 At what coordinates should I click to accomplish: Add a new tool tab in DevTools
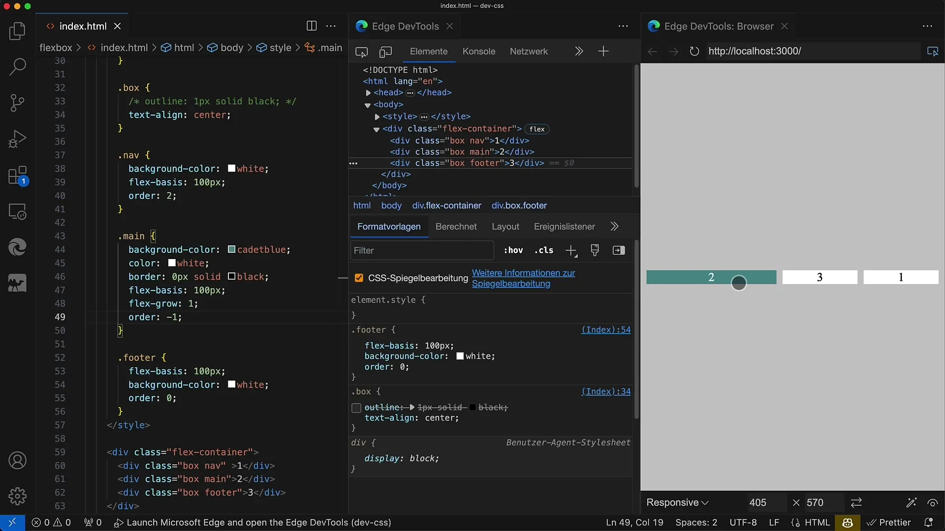[603, 51]
